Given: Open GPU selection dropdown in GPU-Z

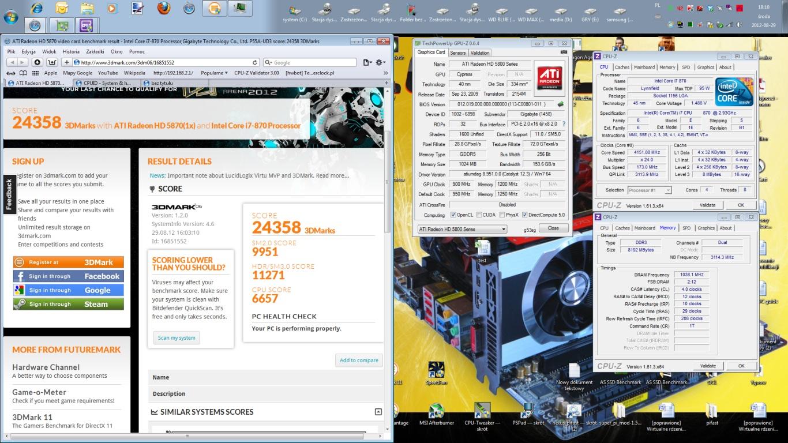Looking at the screenshot, I should 462,229.
